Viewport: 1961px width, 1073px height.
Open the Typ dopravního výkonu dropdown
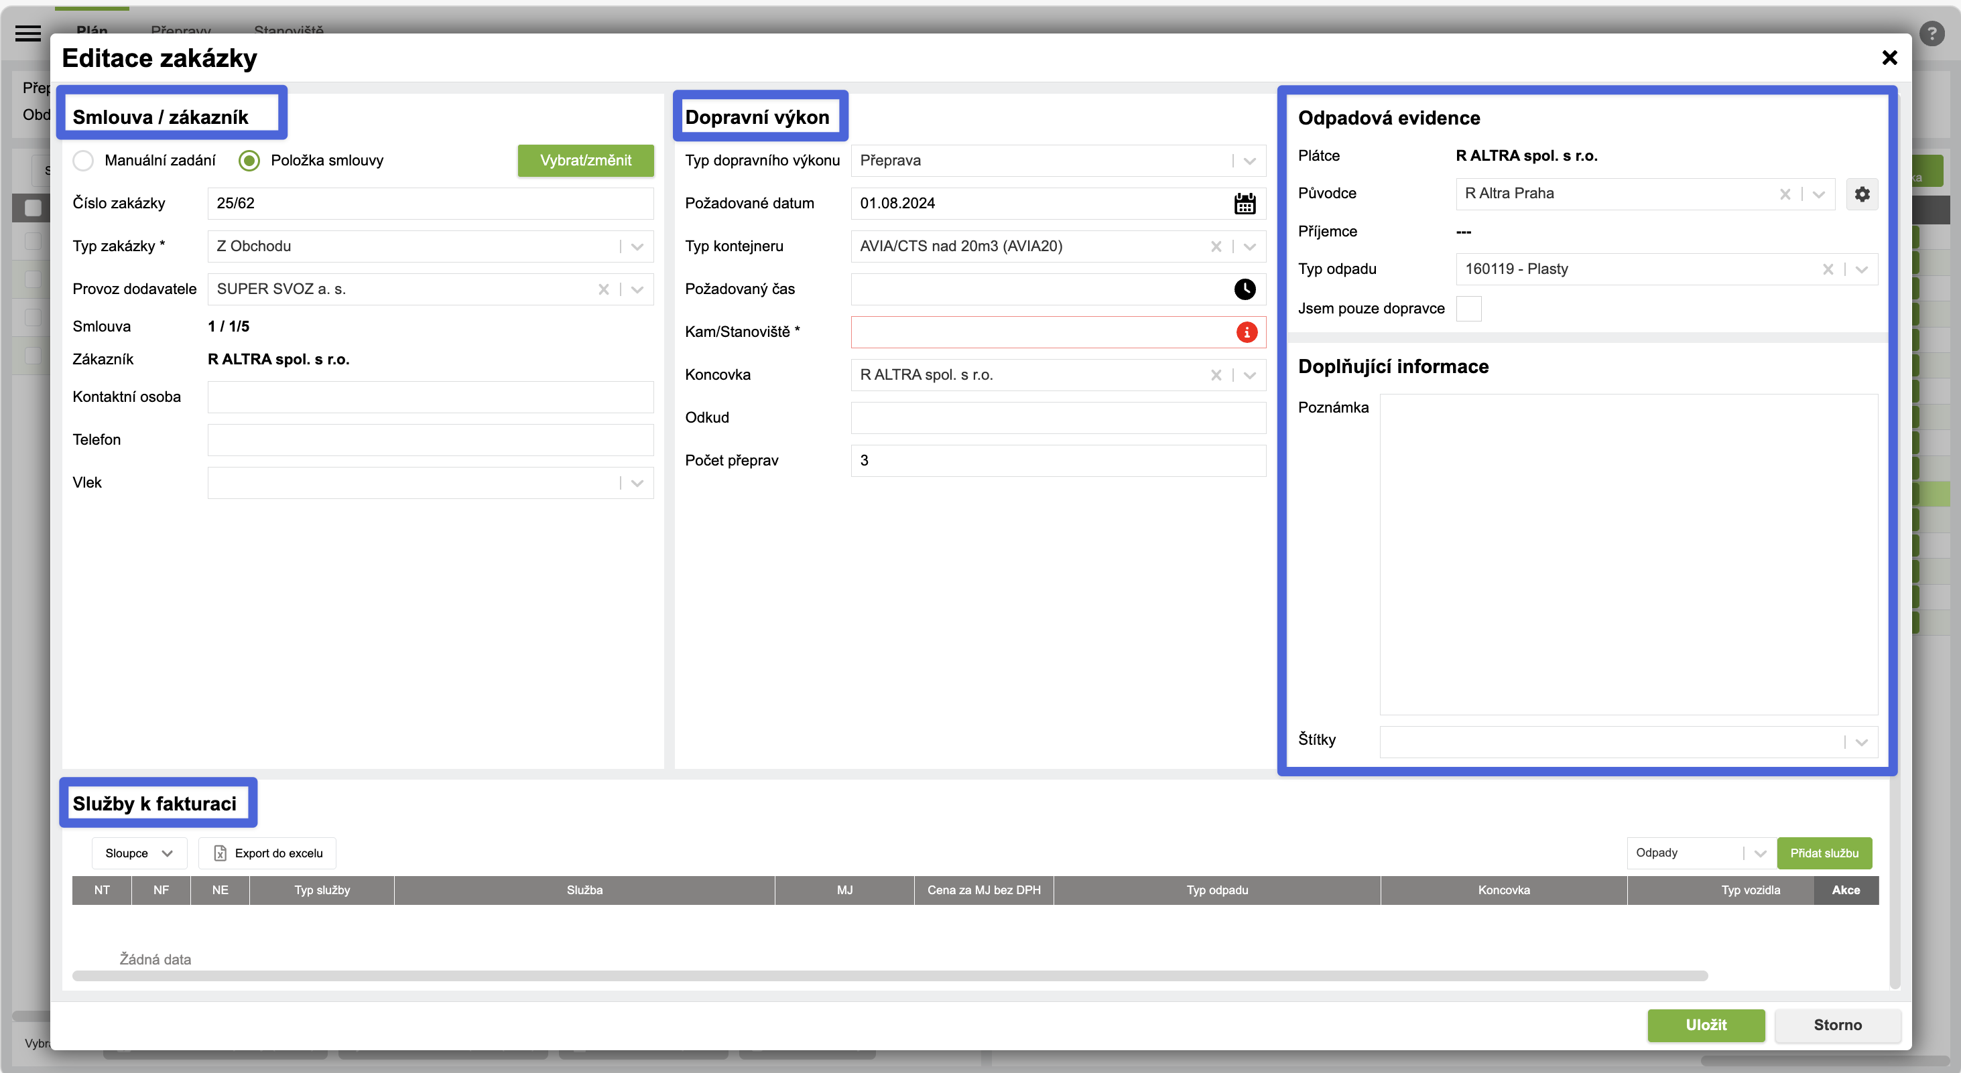tap(1249, 161)
